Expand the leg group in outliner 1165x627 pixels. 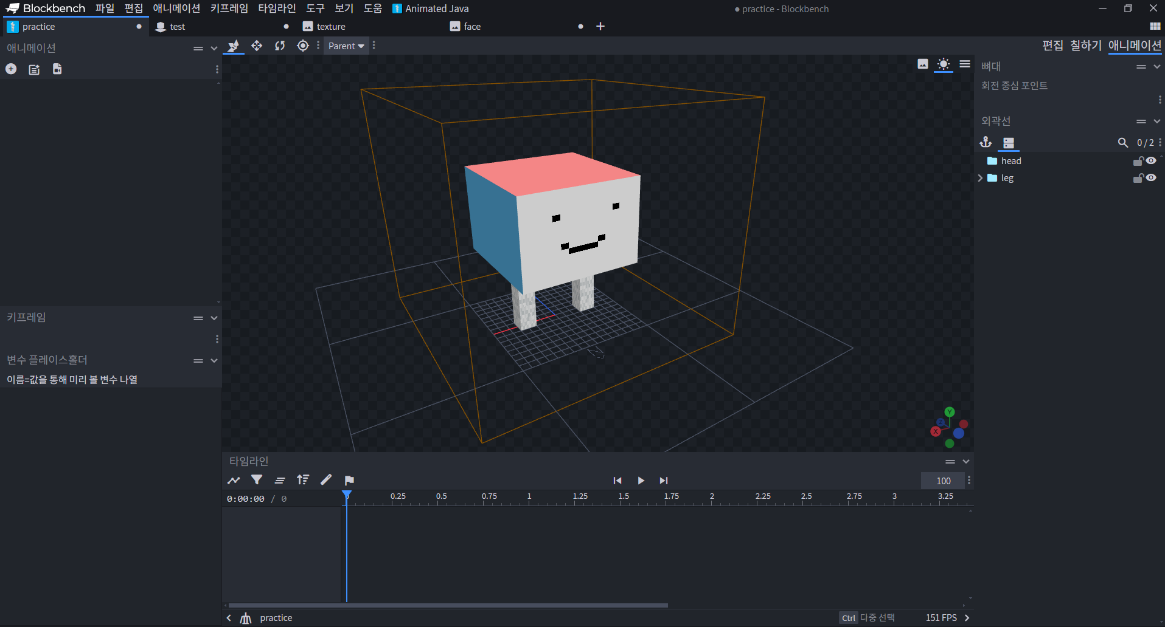[980, 178]
